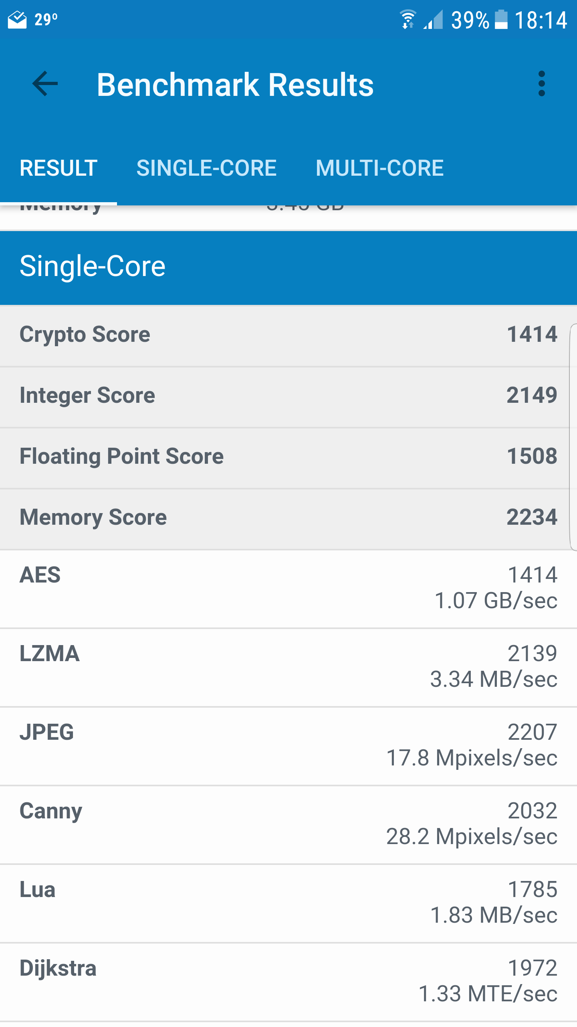Select the RESULT tab
Screen dimensions: 577x1027
(59, 168)
